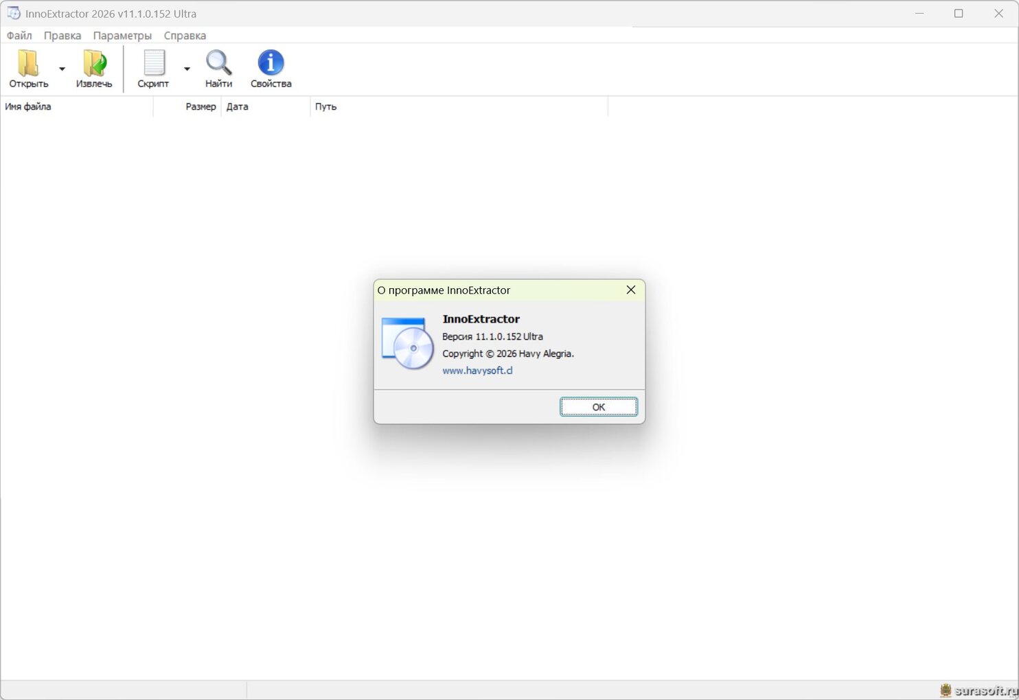Image resolution: width=1019 pixels, height=700 pixels.
Task: Click the Найти magnifier icon
Action: click(218, 63)
